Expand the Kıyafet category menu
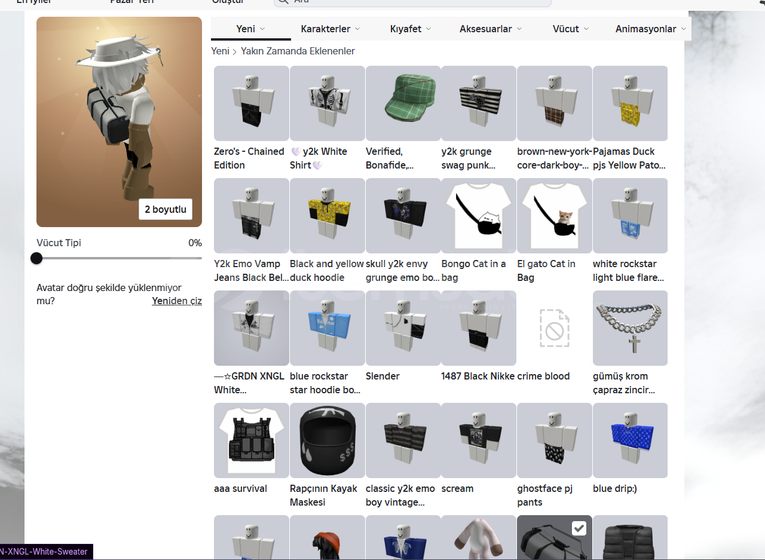The image size is (765, 560). click(x=411, y=29)
